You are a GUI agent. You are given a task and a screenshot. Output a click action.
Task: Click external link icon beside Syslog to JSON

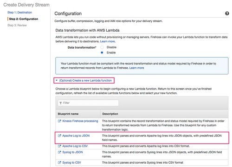59,152
